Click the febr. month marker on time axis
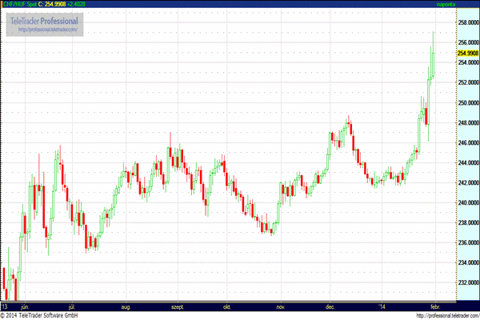 click(435, 307)
